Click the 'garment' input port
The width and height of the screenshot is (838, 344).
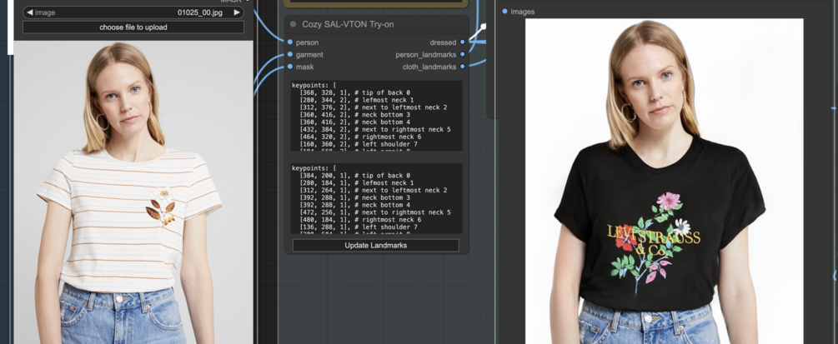click(289, 54)
